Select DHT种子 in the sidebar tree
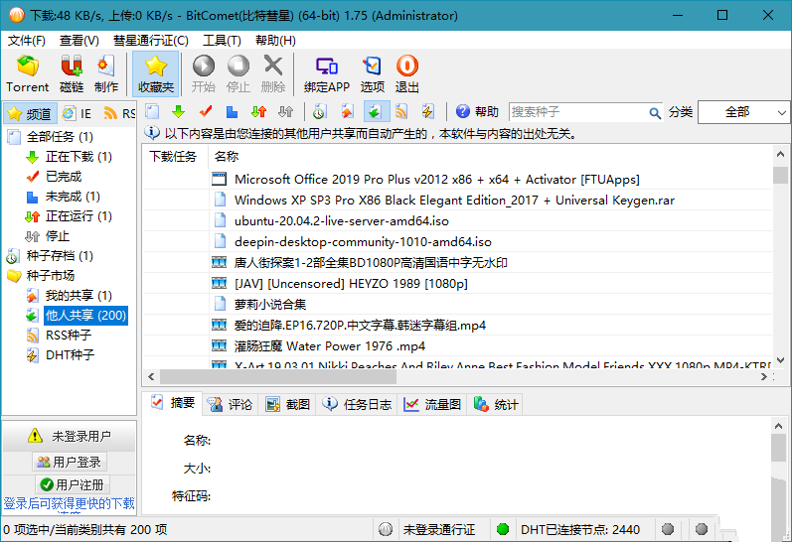The image size is (792, 542). tap(70, 355)
